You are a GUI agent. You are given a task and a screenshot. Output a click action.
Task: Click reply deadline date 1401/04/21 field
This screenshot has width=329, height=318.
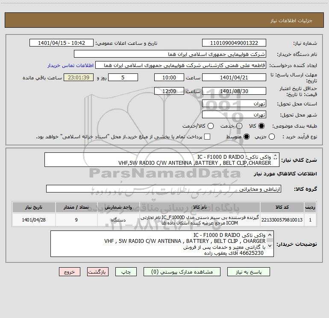tap(234, 77)
